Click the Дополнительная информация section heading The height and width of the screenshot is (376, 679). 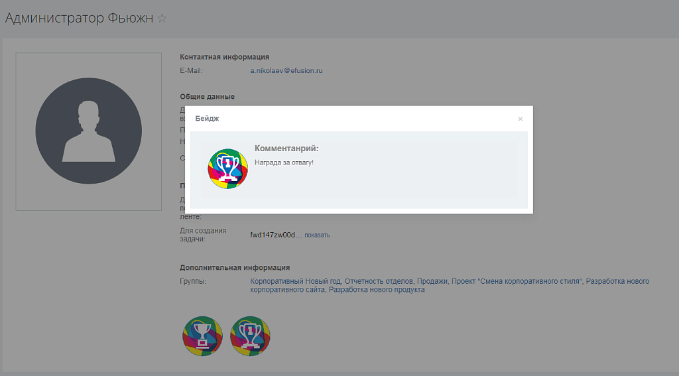point(235,267)
